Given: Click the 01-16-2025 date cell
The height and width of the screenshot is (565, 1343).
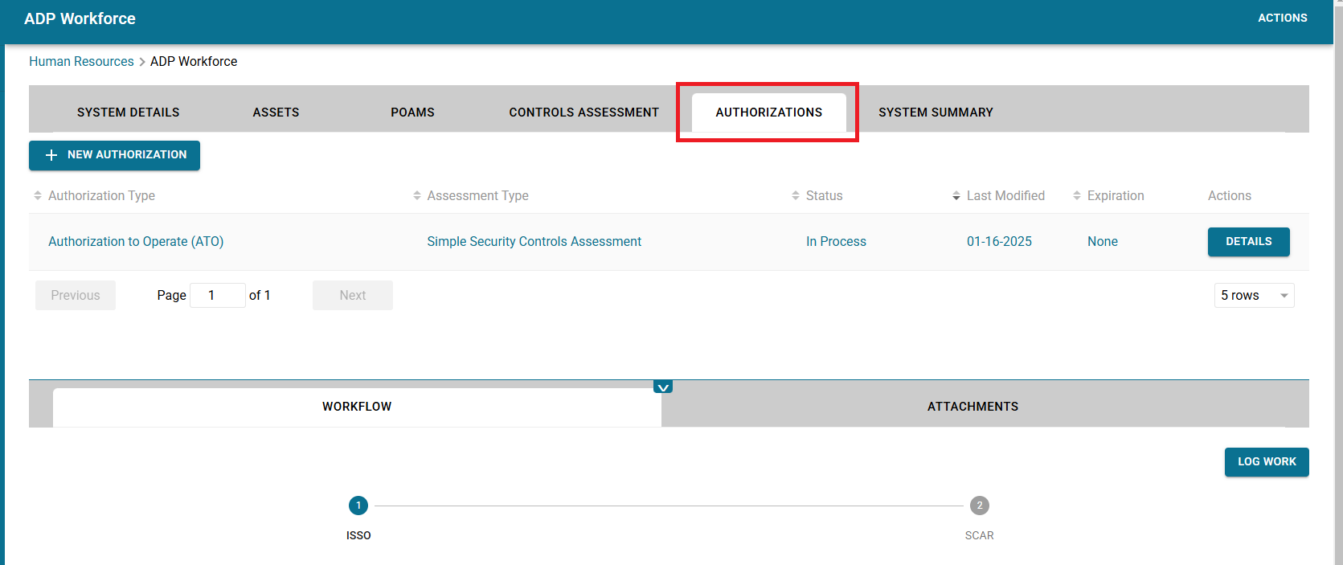Looking at the screenshot, I should pyautogui.click(x=999, y=241).
